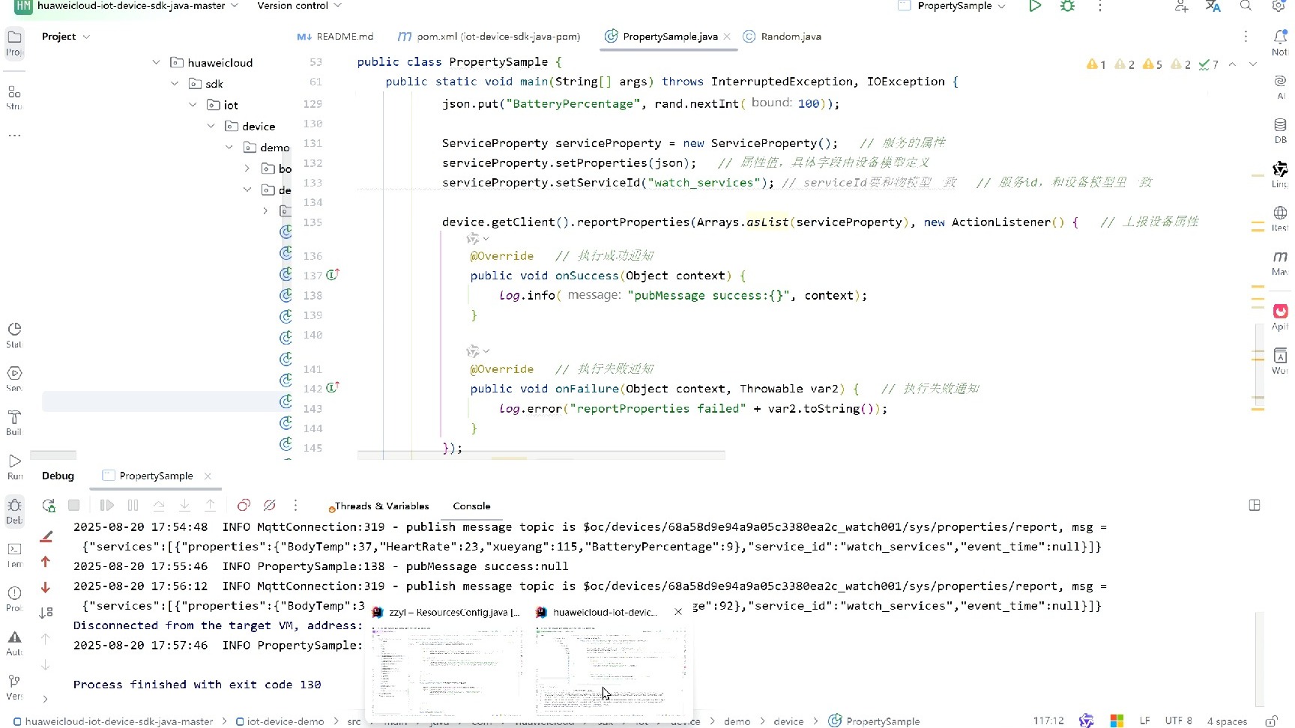Image resolution: width=1295 pixels, height=728 pixels.
Task: Open the RestfulTool globe tool window
Action: 1280,218
